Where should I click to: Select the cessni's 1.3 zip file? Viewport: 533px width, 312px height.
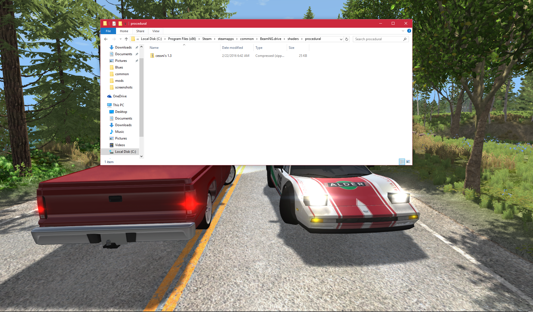(x=229, y=56)
